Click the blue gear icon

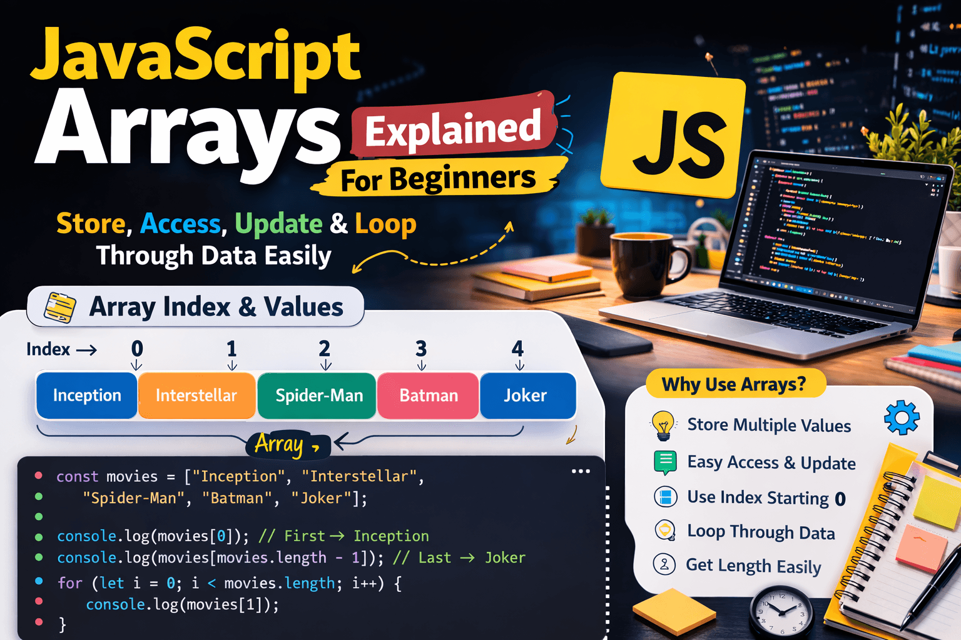(902, 417)
